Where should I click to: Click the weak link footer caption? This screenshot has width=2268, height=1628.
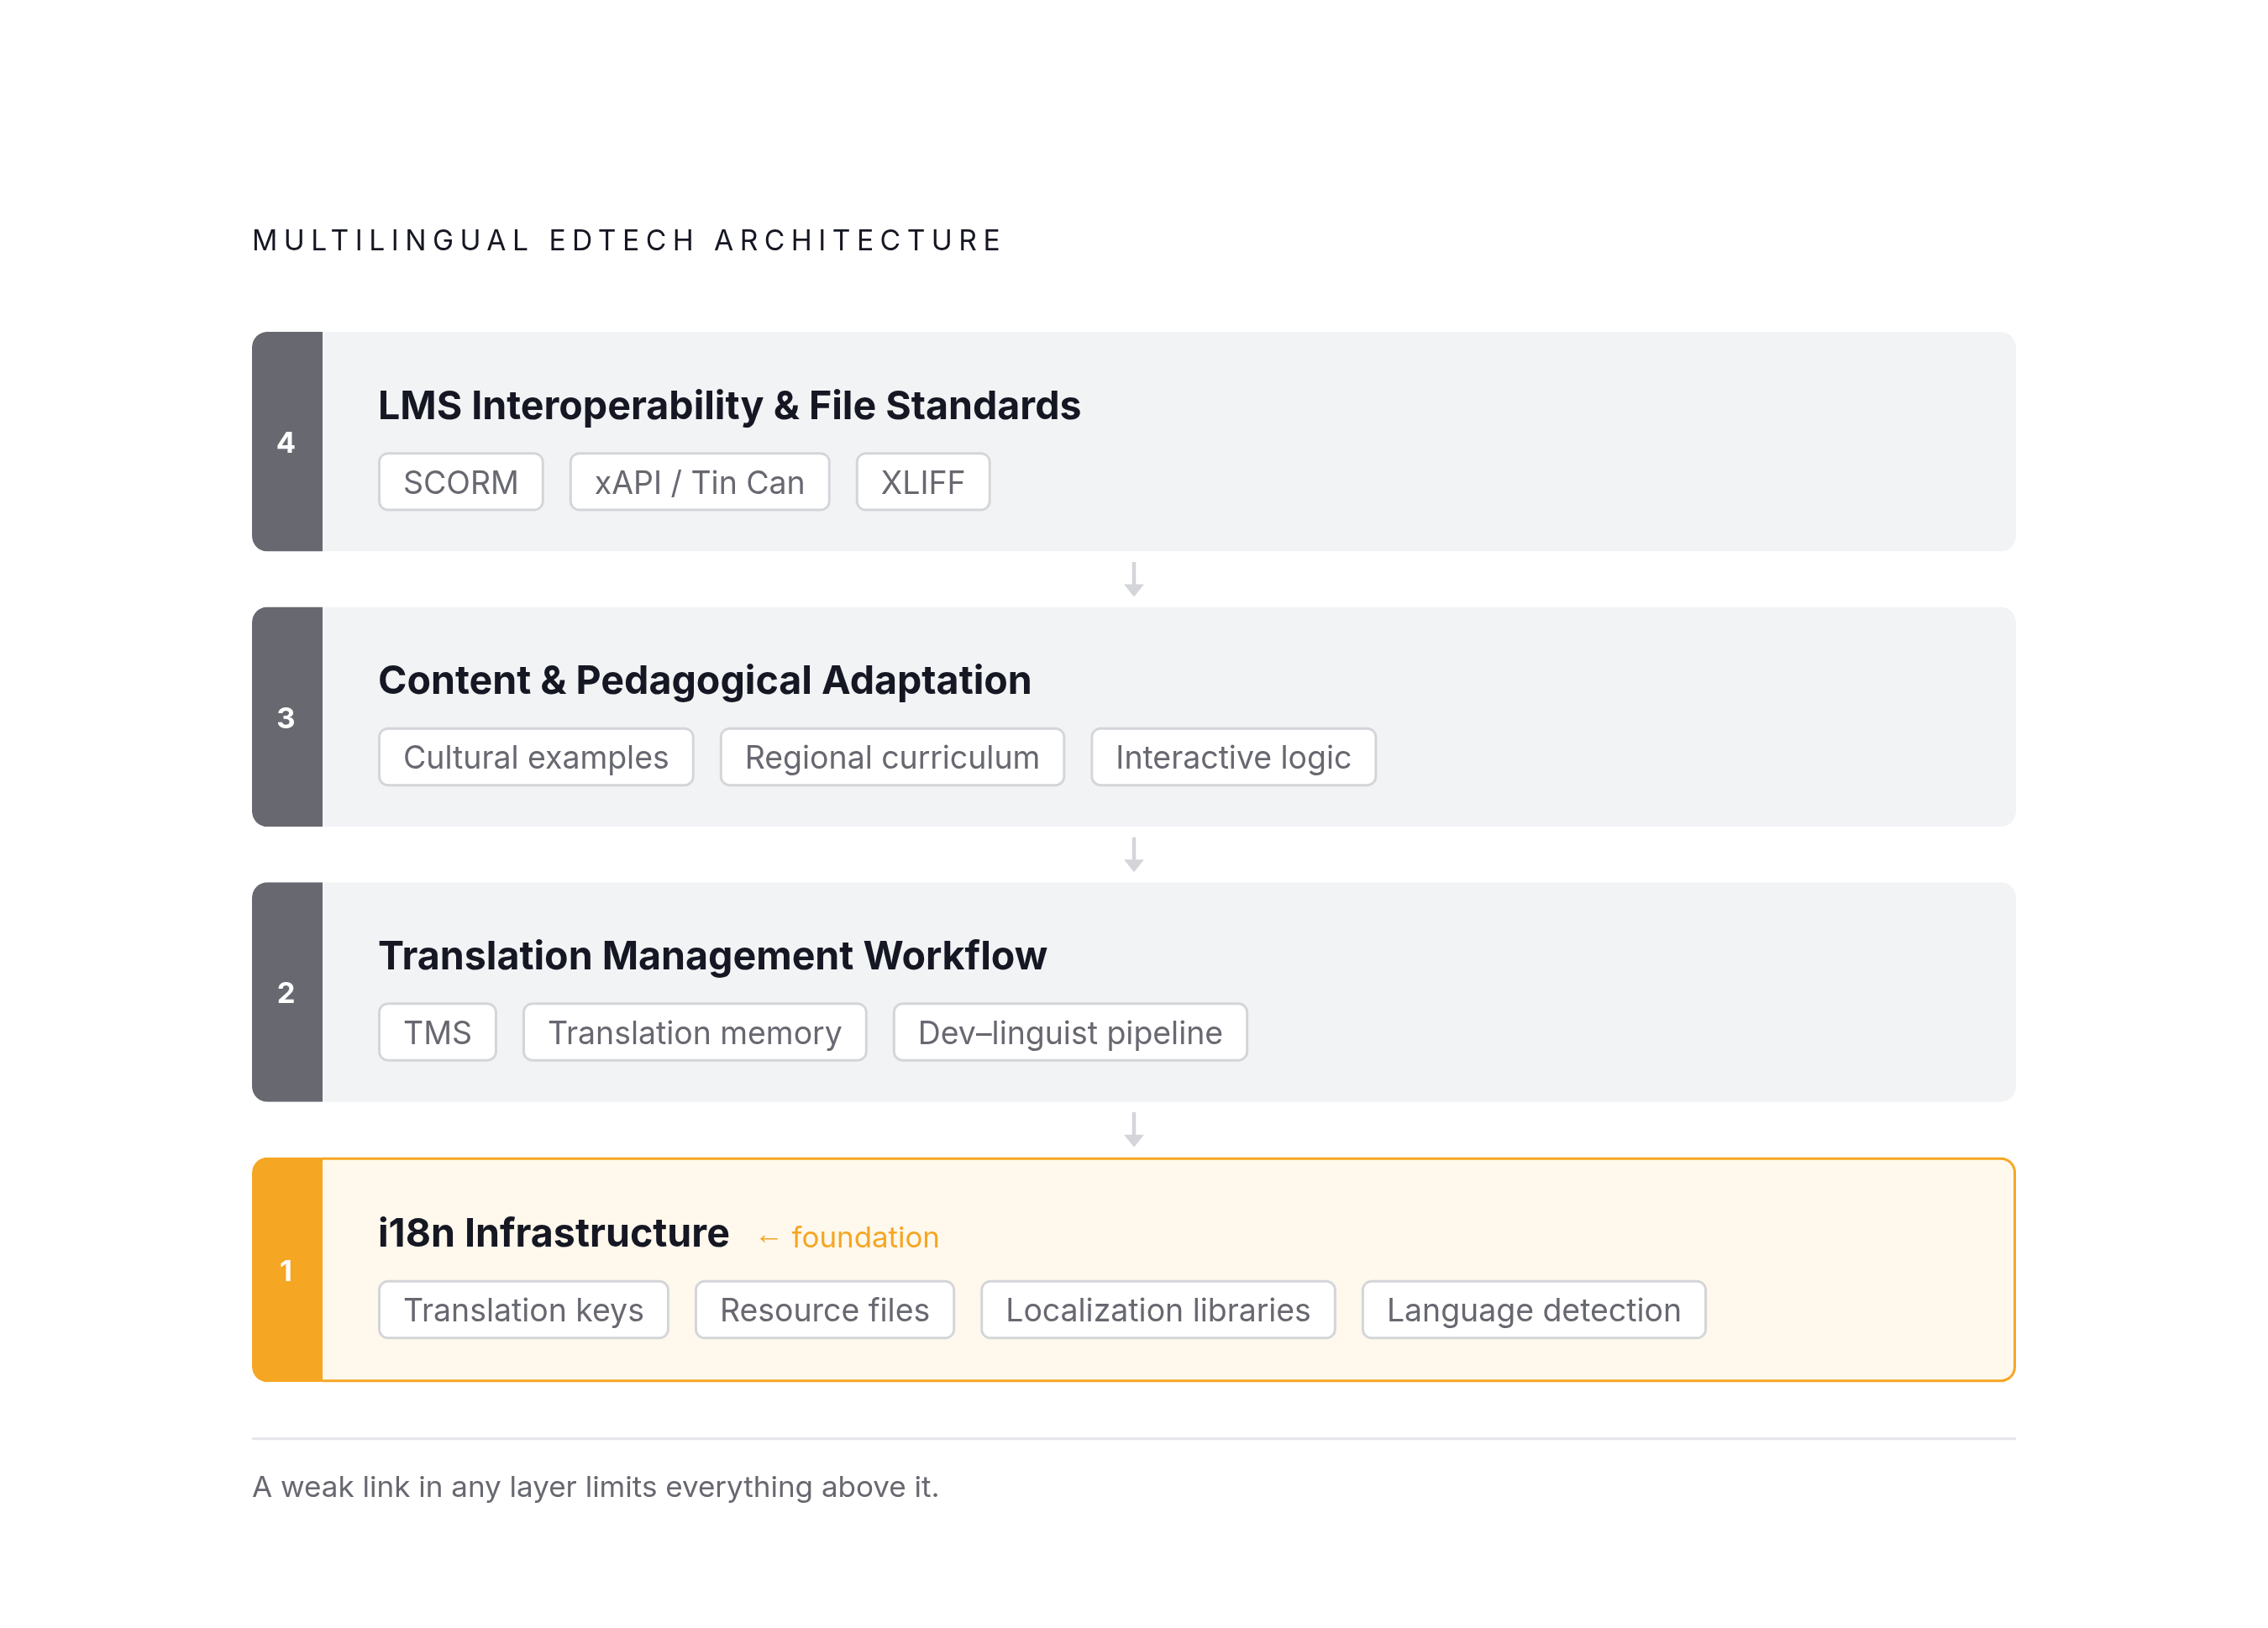[595, 1487]
